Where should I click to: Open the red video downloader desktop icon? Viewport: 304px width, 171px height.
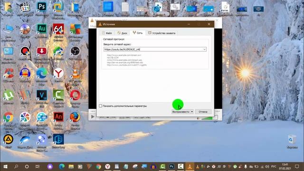[x=42, y=54]
